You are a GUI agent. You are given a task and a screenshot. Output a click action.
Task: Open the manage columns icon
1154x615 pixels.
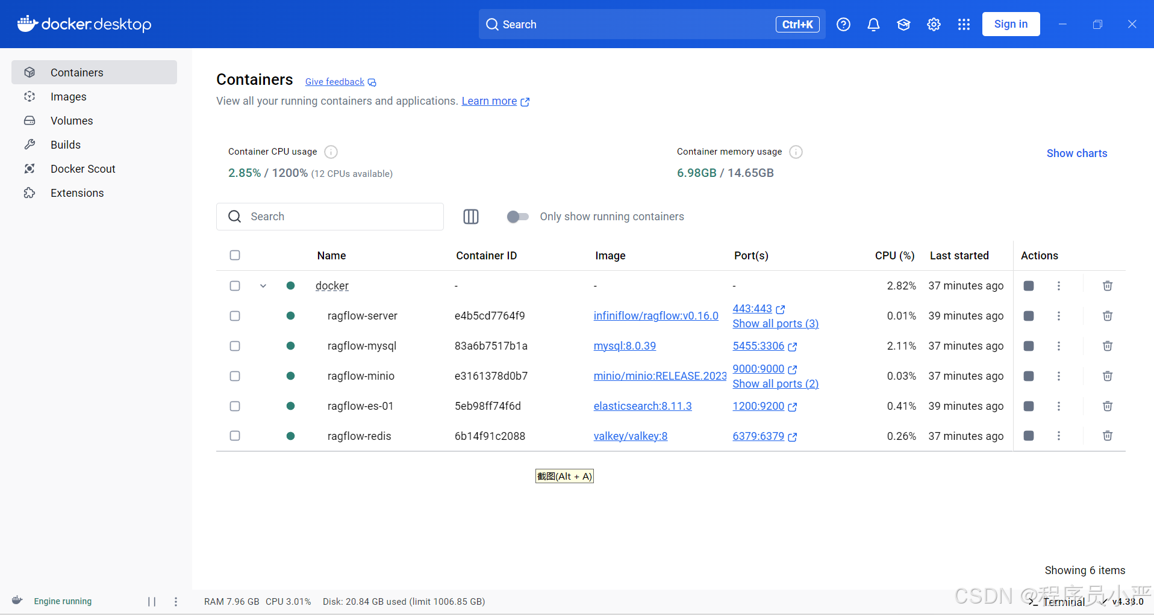point(471,217)
